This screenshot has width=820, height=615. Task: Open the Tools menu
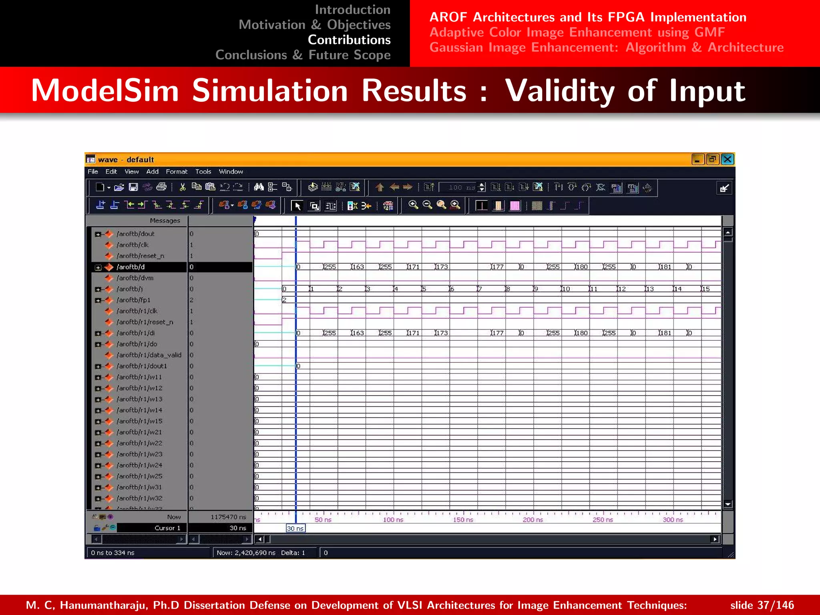tap(203, 171)
